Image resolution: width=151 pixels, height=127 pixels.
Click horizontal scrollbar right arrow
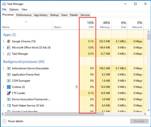[145, 114]
